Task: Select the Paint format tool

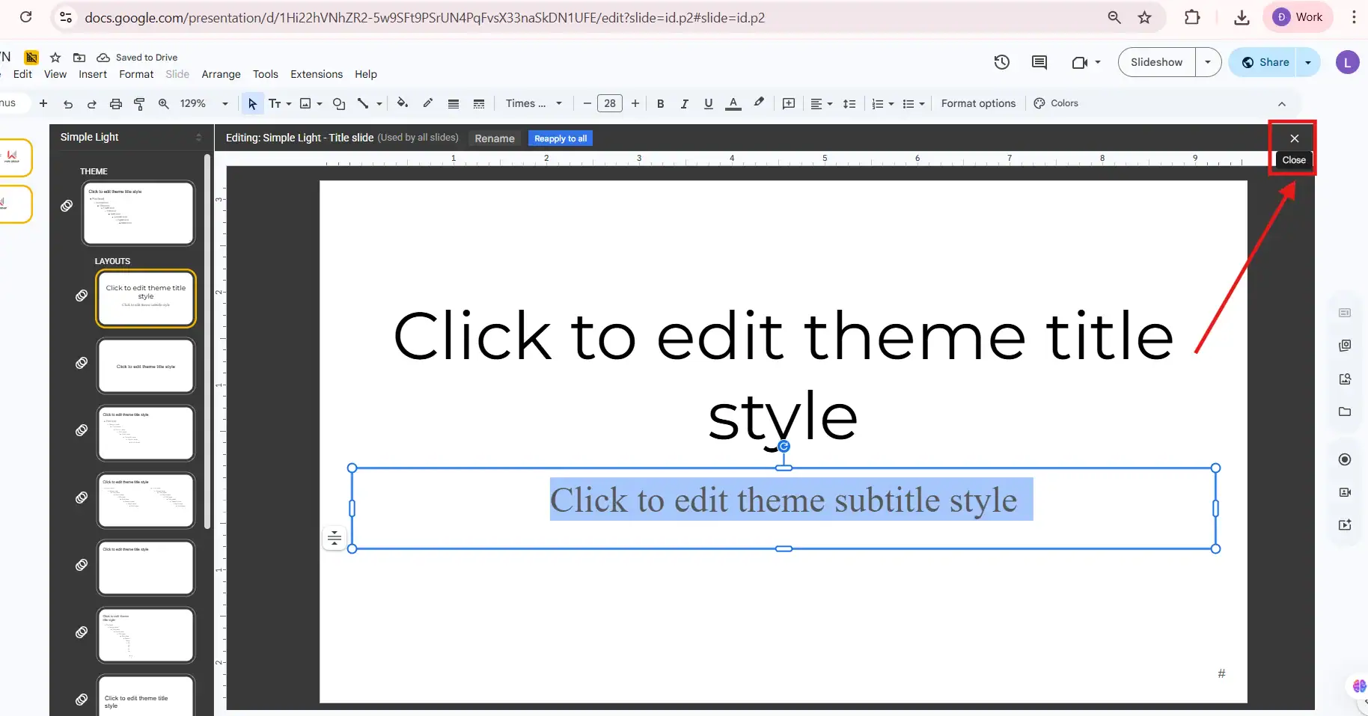Action: pos(139,104)
